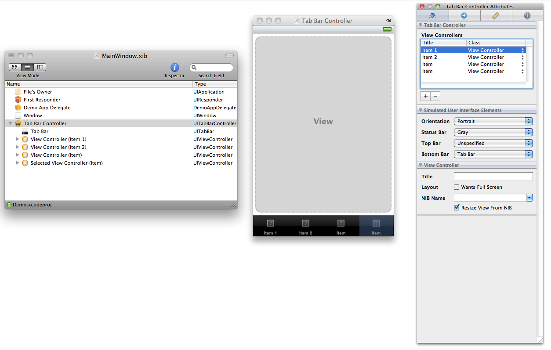Uncheck Resize View From NIB
Screen dimensions: 551x350
tap(457, 207)
